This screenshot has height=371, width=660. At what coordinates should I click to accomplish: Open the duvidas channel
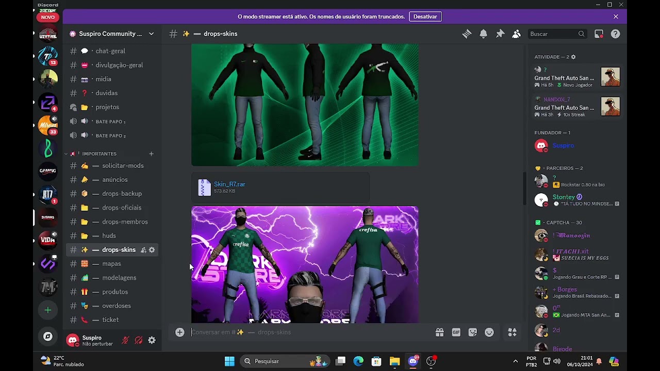pos(112,93)
